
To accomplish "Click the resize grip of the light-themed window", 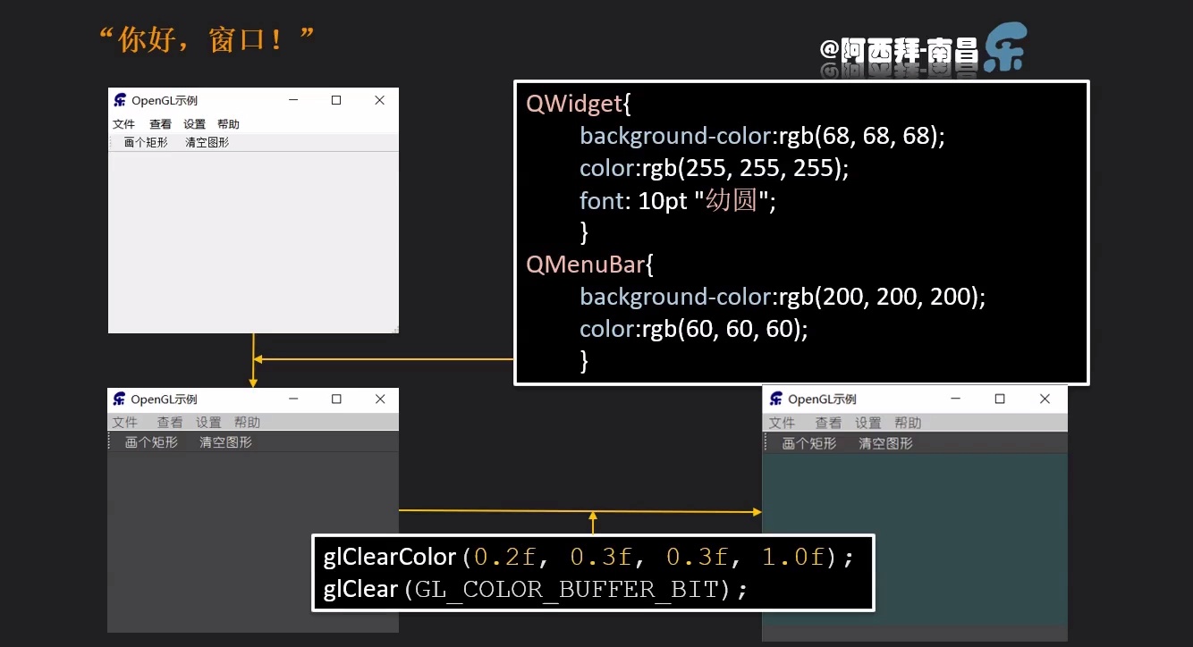I will coord(394,329).
